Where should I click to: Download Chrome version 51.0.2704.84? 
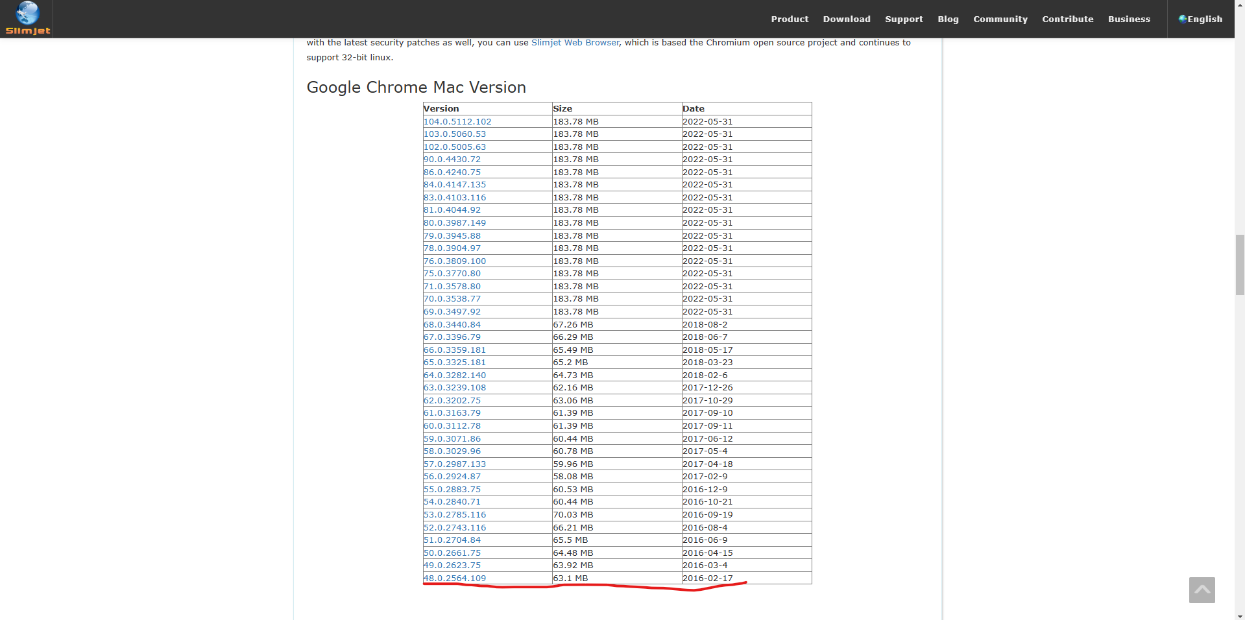click(452, 540)
